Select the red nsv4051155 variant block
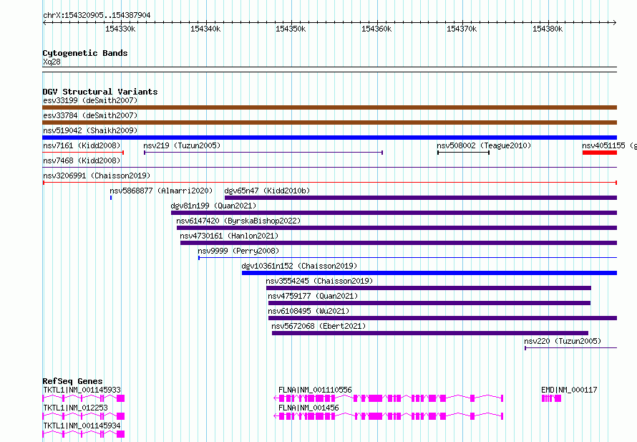637x442 pixels. [x=600, y=153]
